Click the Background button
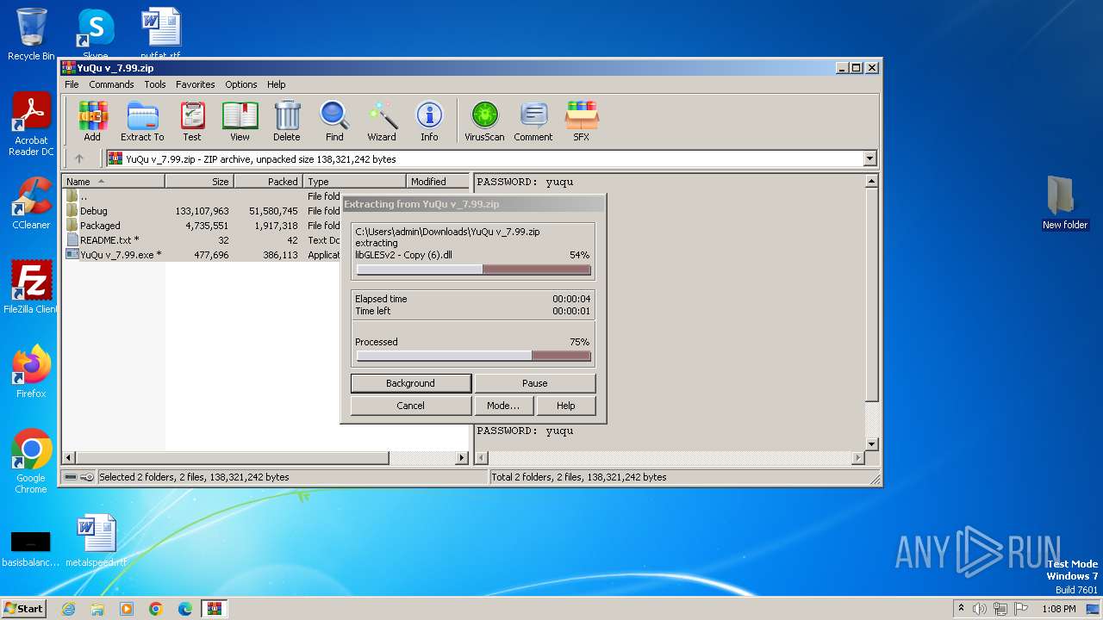This screenshot has width=1103, height=620. pos(410,383)
